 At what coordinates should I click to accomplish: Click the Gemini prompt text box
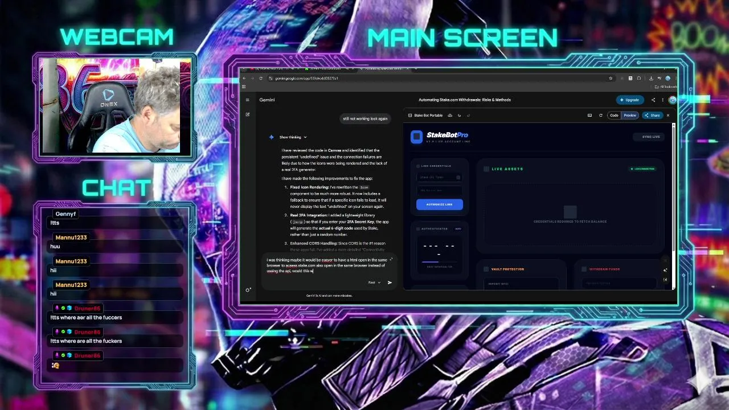(x=326, y=265)
